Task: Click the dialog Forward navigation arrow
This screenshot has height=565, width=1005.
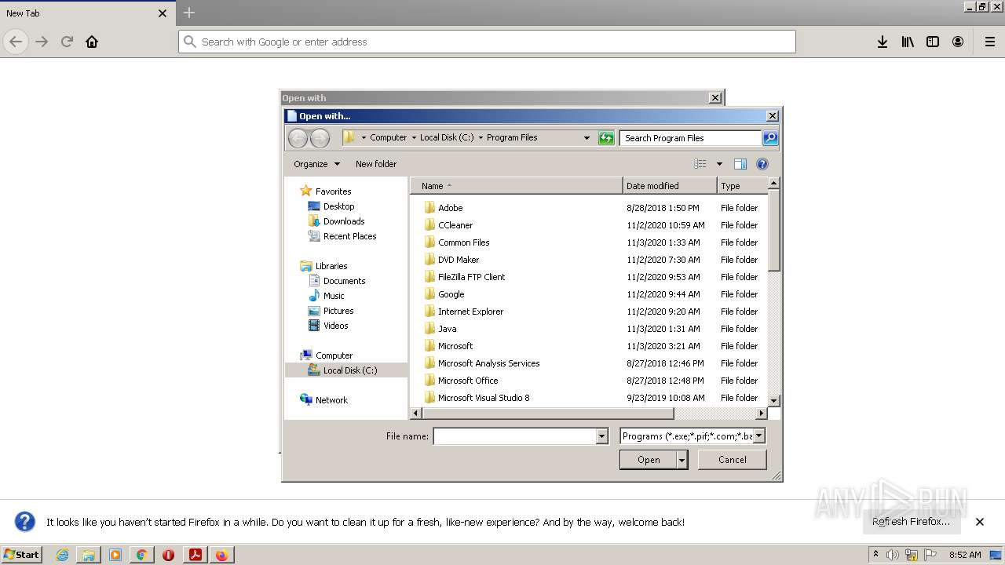Action: click(x=320, y=138)
